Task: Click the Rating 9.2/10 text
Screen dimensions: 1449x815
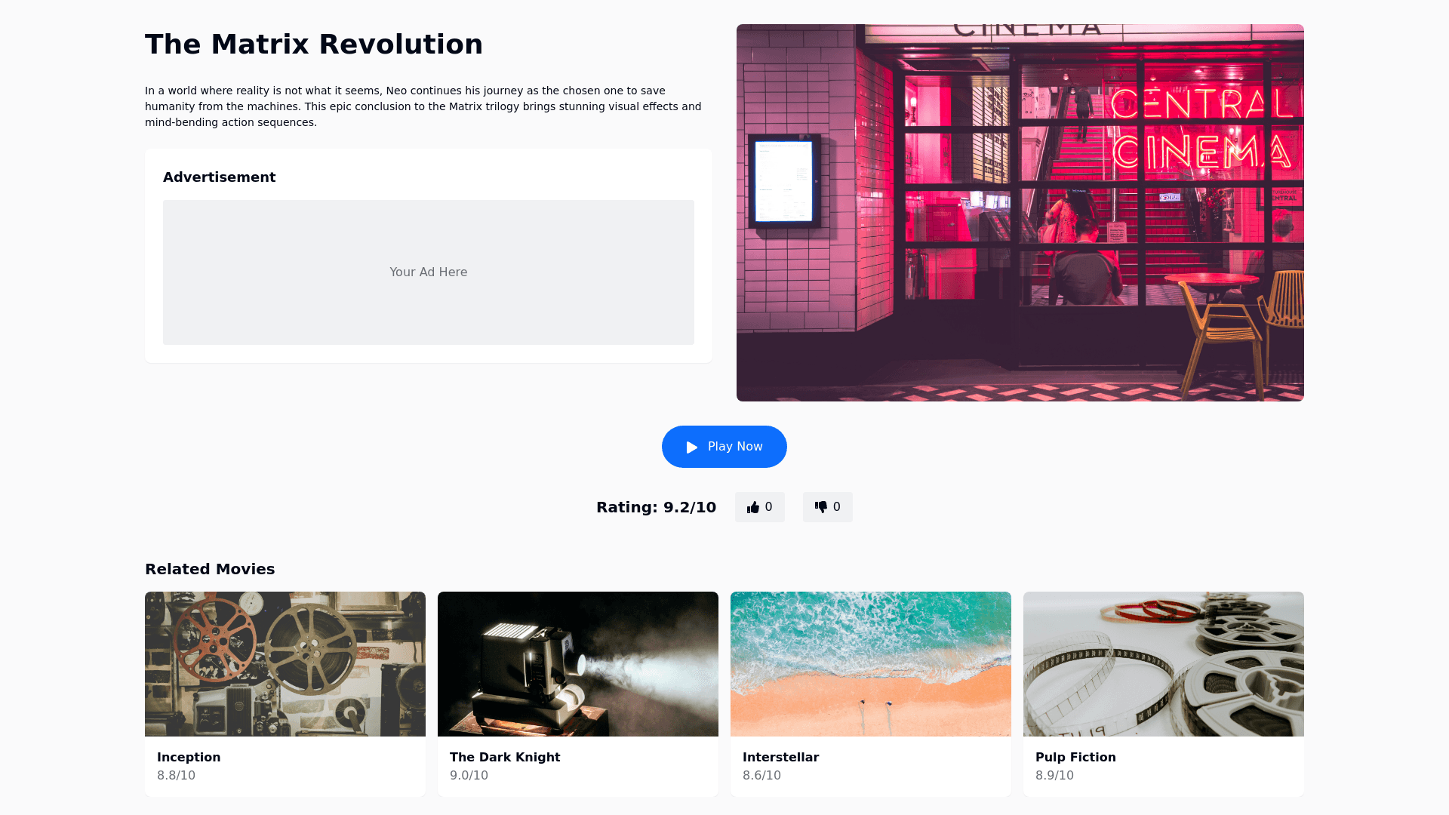Action: pyautogui.click(x=656, y=507)
